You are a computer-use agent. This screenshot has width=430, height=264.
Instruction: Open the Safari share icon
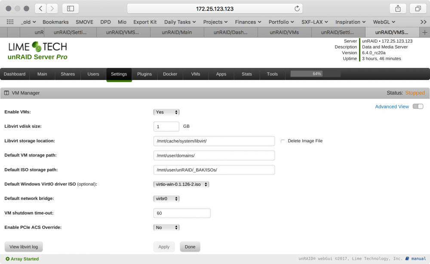pyautogui.click(x=398, y=9)
